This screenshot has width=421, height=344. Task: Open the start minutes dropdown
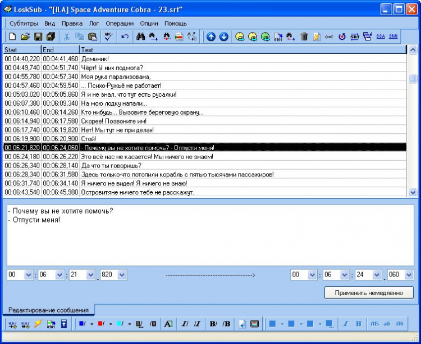coord(60,275)
